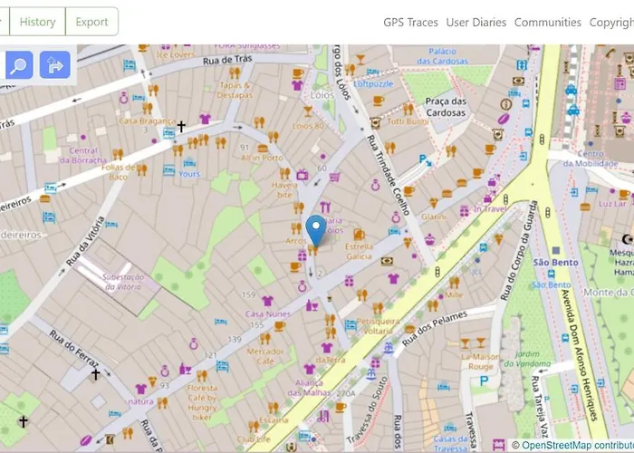634x453 pixels.
Task: Click the Avenida Dom Afonso Henriques street label
Action: click(581, 355)
